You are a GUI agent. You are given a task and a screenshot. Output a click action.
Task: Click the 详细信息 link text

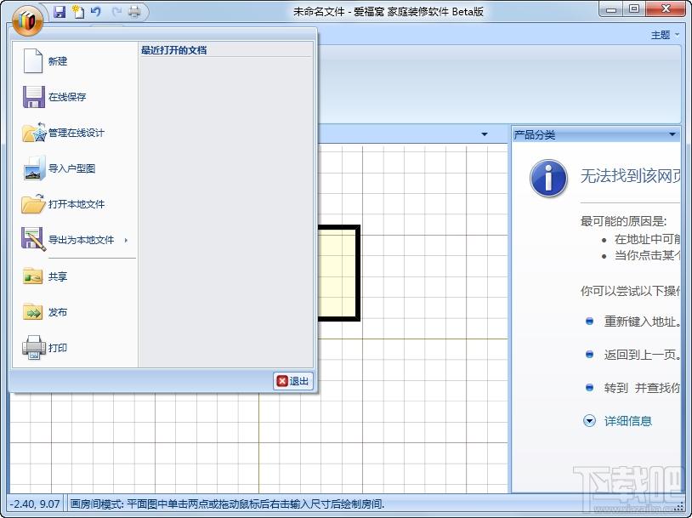pos(627,421)
